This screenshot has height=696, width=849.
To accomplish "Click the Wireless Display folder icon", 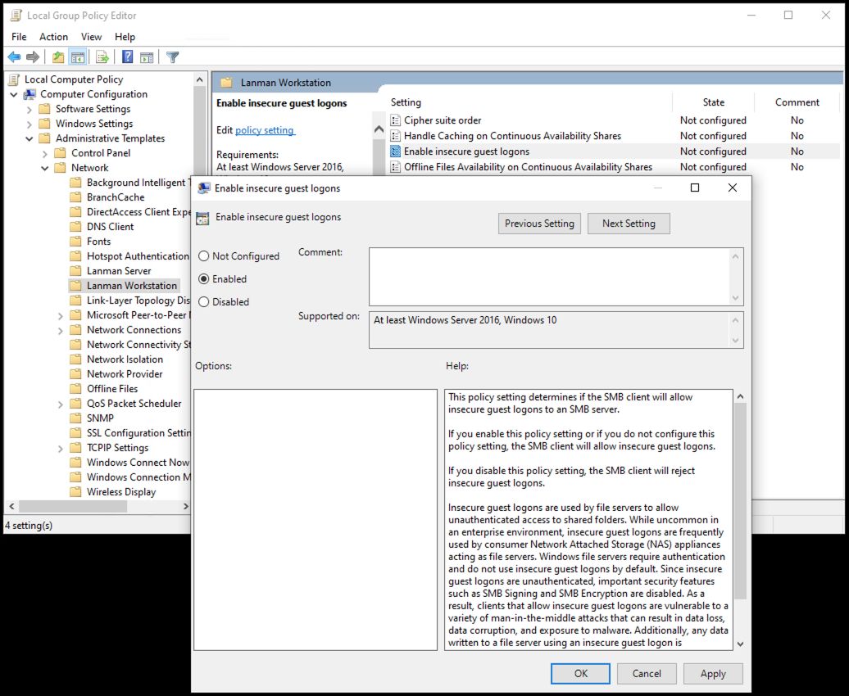I will click(75, 491).
